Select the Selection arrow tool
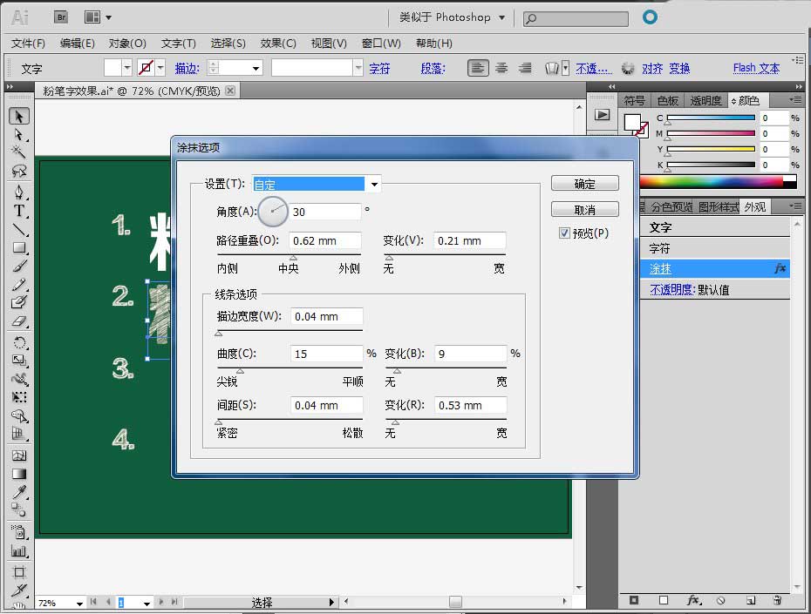The height and width of the screenshot is (614, 811). 19,116
